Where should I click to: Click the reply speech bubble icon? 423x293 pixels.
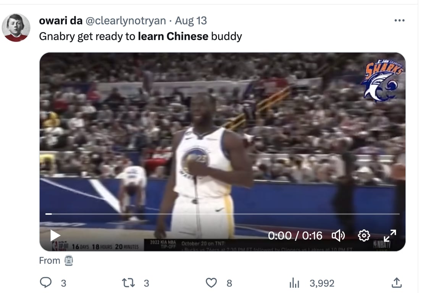[x=45, y=282]
